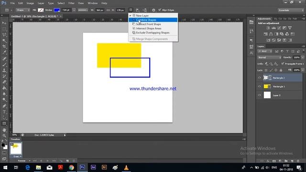Click the link width and height icon
Screen dimensions: 306x172
[x=108, y=10]
